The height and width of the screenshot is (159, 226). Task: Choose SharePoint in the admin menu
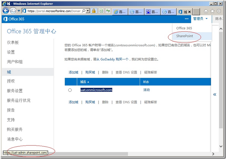tap(184, 36)
